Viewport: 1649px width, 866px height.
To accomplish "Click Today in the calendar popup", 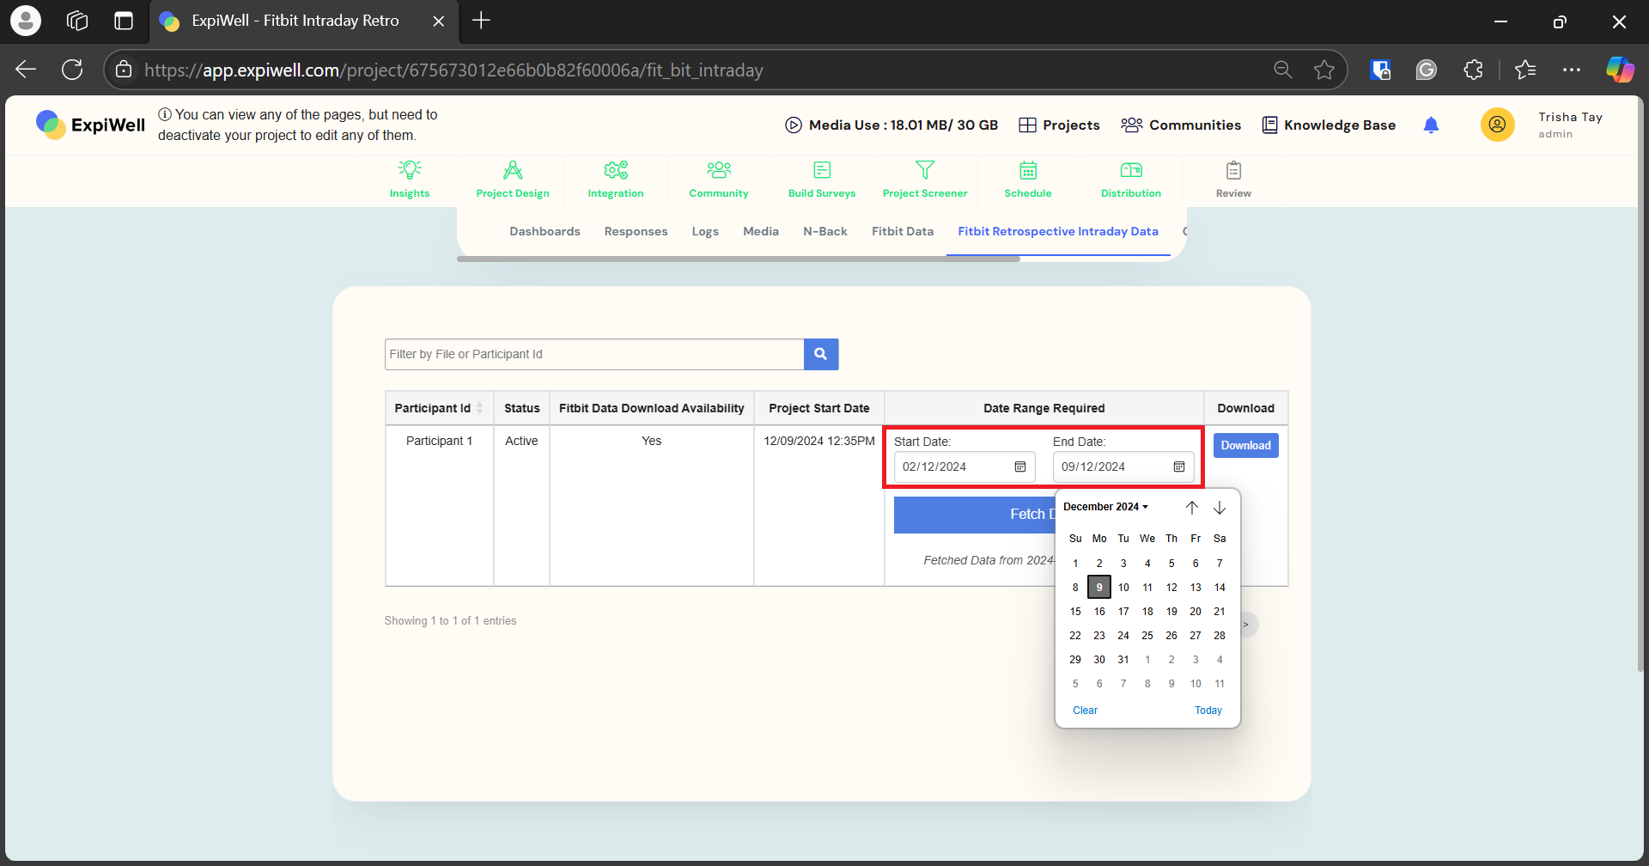I will pyautogui.click(x=1208, y=710).
